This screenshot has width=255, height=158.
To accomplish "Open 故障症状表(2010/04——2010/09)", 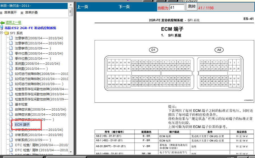I will point(40,114).
